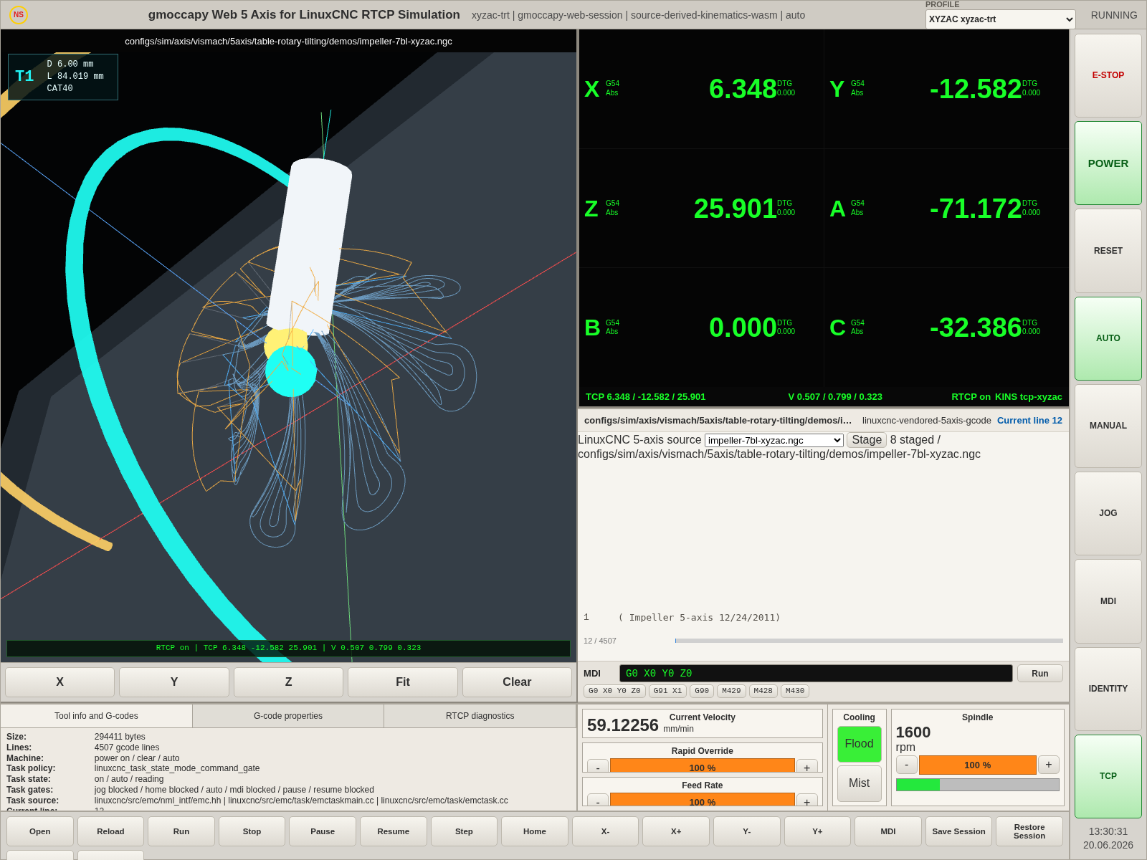Insert the G90 preset chip
This screenshot has height=860, width=1147.
(x=702, y=691)
